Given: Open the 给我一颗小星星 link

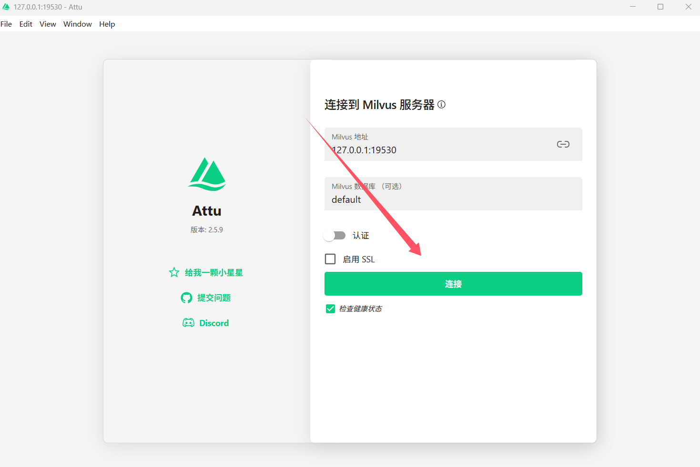Looking at the screenshot, I should coord(214,272).
